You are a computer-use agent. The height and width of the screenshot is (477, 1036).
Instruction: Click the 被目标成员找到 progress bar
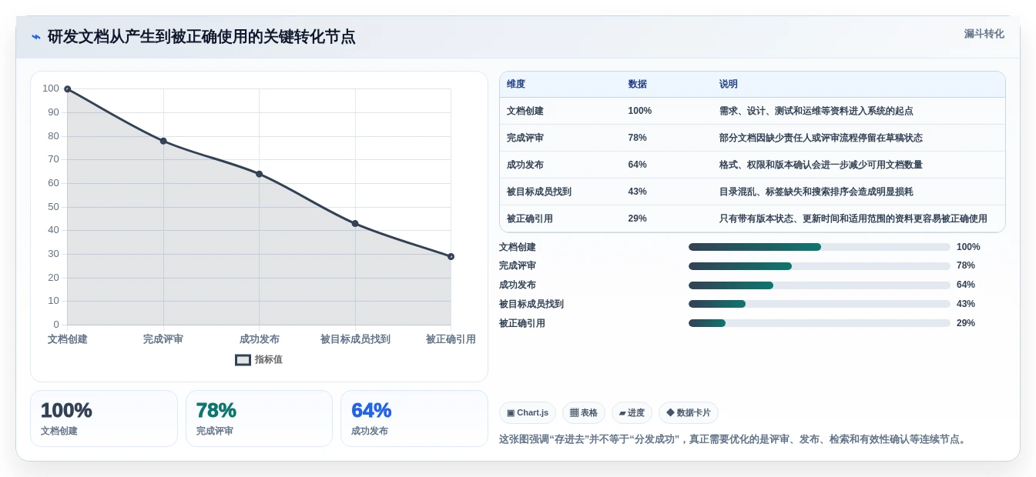[x=820, y=304]
